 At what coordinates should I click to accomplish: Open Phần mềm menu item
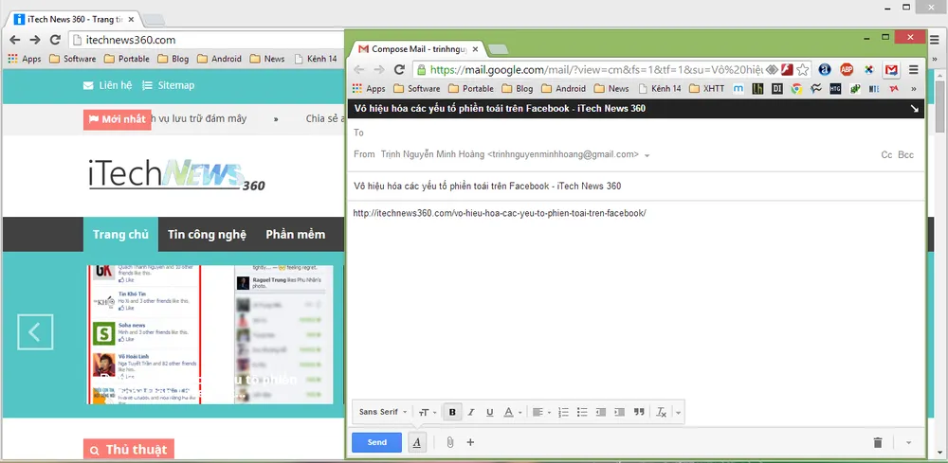296,234
